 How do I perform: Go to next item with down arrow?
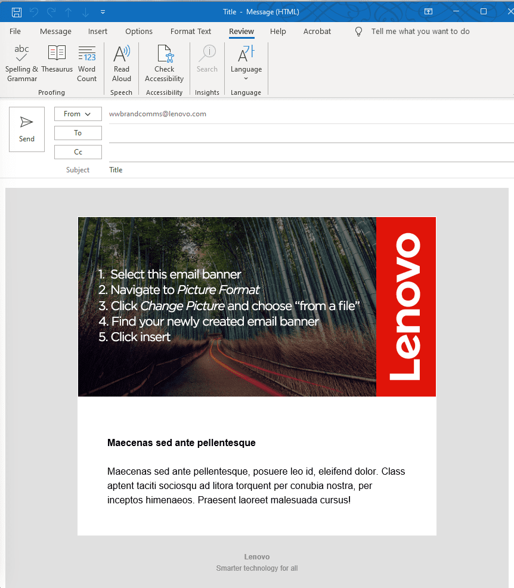click(85, 12)
